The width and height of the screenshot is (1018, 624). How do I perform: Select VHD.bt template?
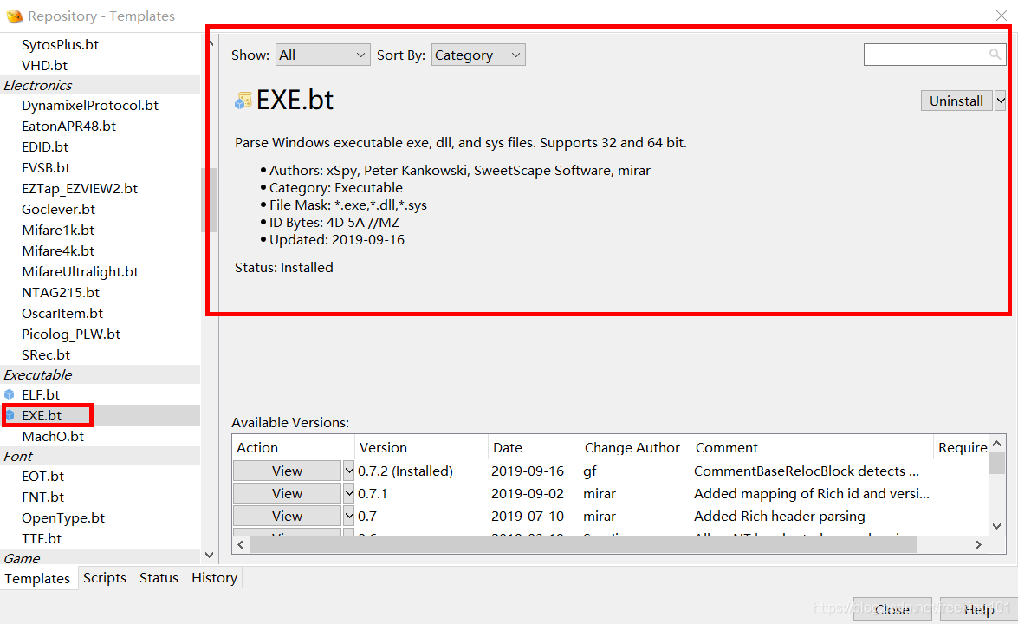(x=44, y=65)
